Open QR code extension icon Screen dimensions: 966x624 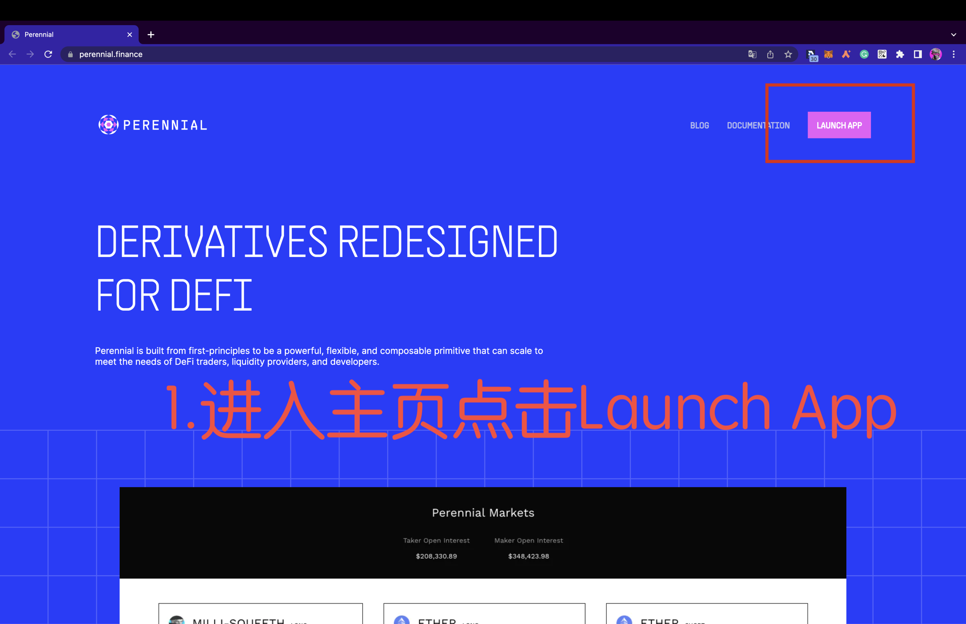click(x=882, y=54)
